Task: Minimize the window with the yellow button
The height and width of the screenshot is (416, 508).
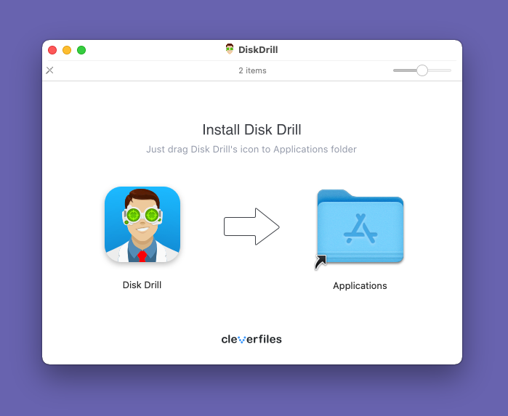Action: pyautogui.click(x=67, y=50)
